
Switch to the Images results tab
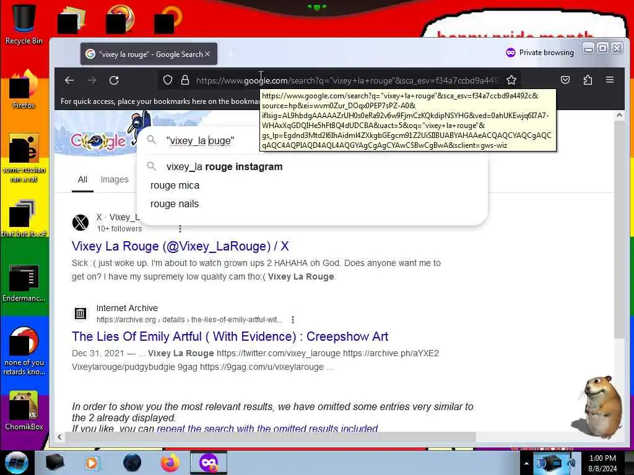click(115, 179)
